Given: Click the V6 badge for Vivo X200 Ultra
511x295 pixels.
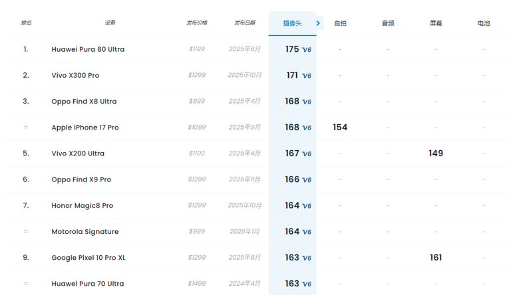Looking at the screenshot, I should point(307,153).
